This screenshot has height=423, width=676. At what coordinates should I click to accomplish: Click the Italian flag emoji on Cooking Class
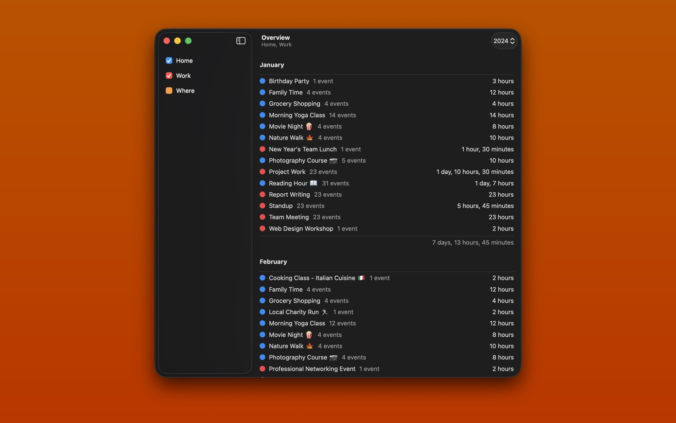(x=361, y=278)
